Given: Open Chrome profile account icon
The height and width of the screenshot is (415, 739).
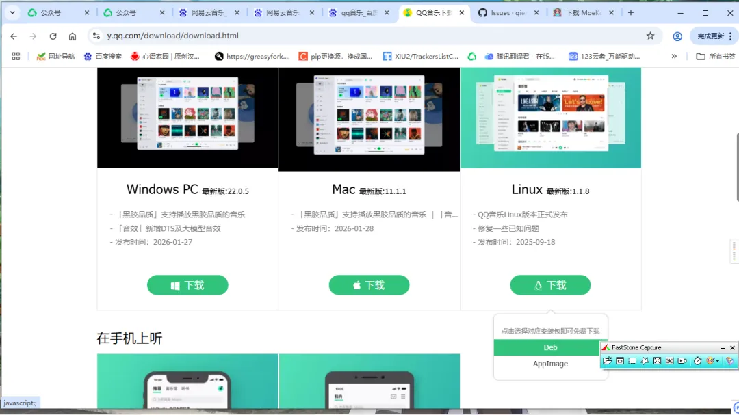Looking at the screenshot, I should pyautogui.click(x=677, y=36).
